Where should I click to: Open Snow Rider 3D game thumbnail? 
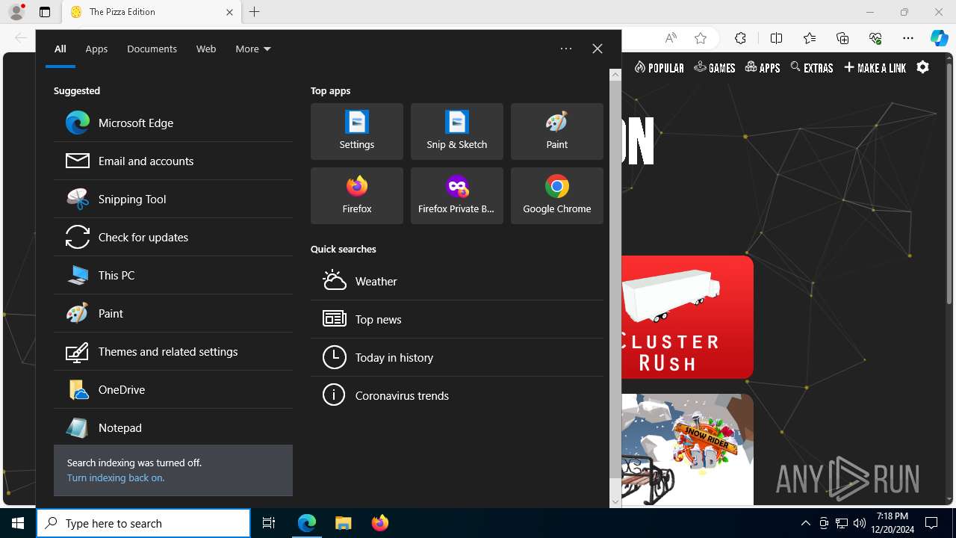click(x=687, y=450)
